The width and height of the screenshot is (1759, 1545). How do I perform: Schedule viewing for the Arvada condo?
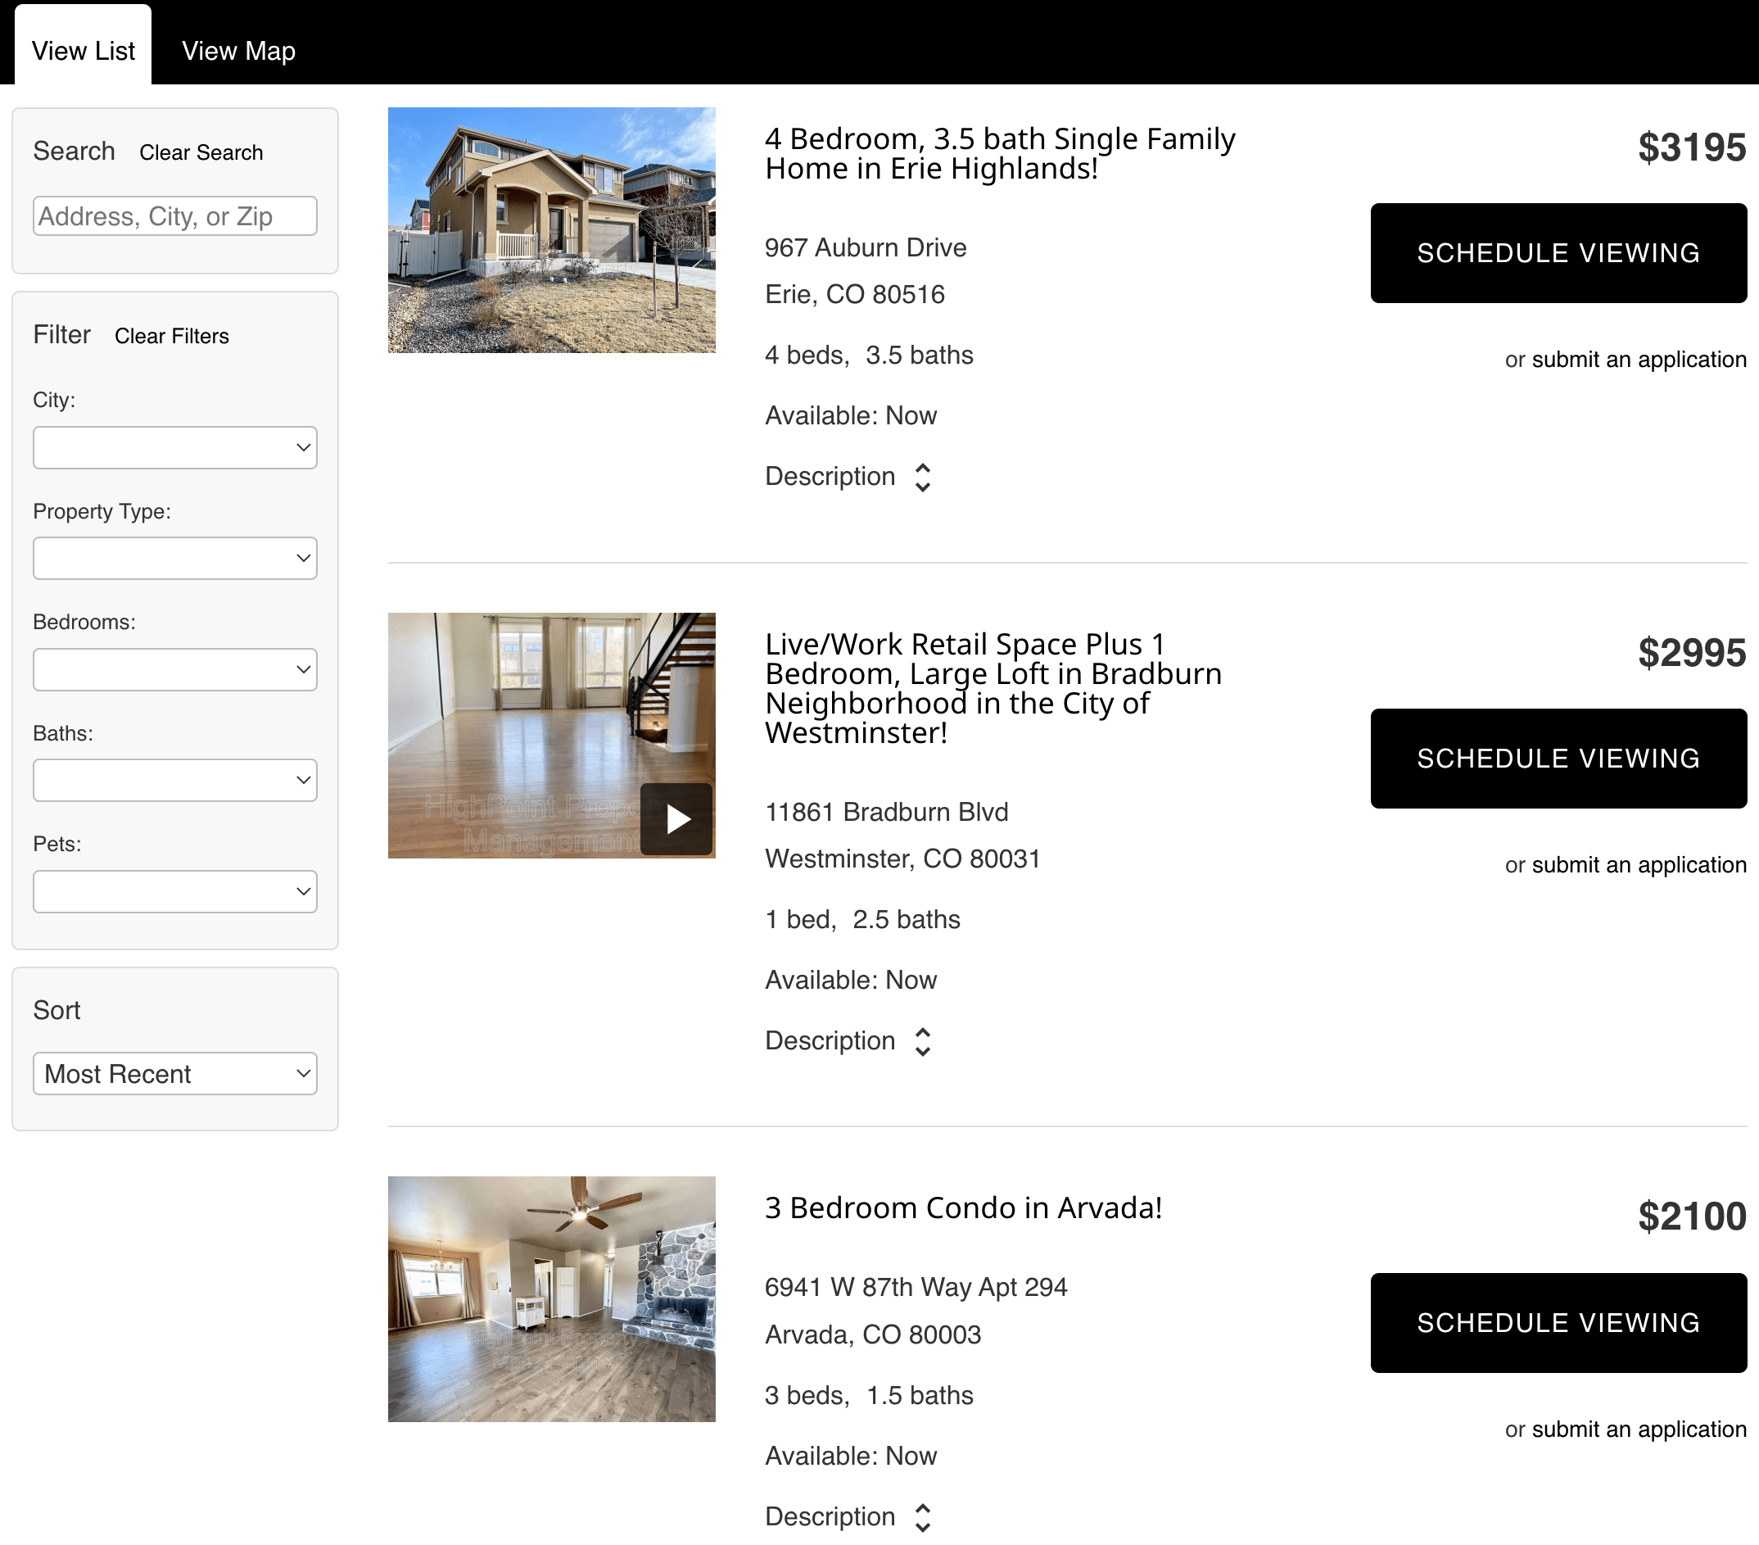1558,1322
